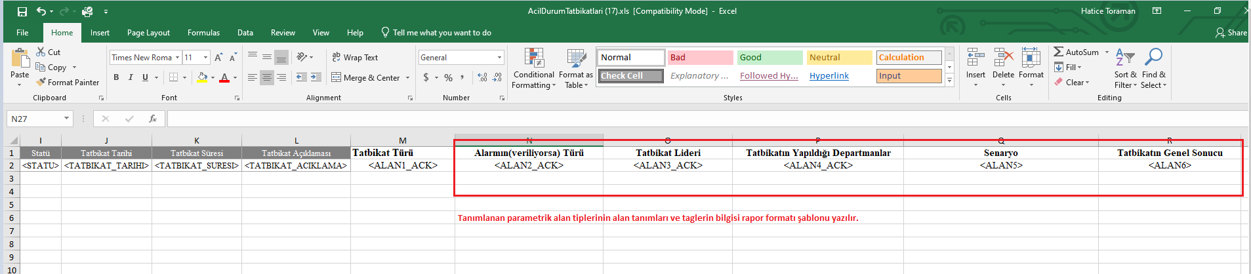Click the Paste clipboard icon
Image resolution: width=1251 pixels, height=274 pixels.
point(20,58)
